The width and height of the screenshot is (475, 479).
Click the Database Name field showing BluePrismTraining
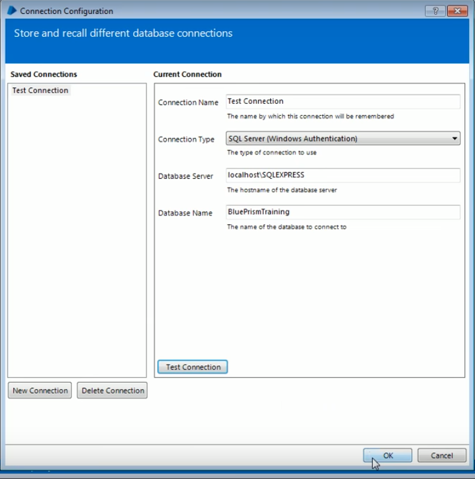342,212
